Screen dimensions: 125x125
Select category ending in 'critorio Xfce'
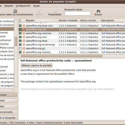(x=7, y=52)
